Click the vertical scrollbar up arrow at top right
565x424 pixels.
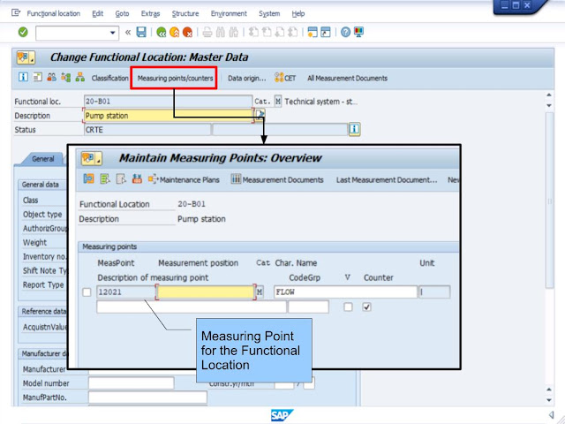click(549, 95)
